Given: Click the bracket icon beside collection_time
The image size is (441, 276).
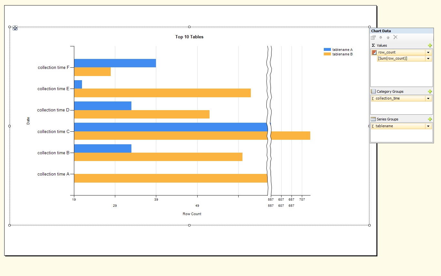Looking at the screenshot, I should pyautogui.click(x=374, y=98).
